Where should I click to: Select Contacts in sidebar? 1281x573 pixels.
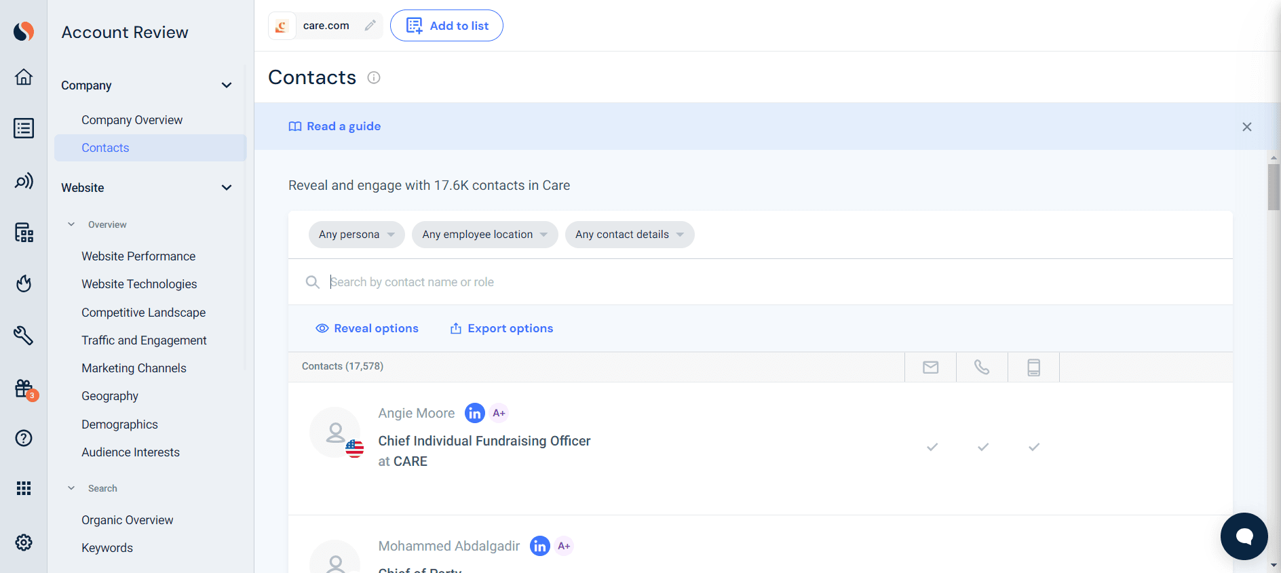click(x=150, y=148)
